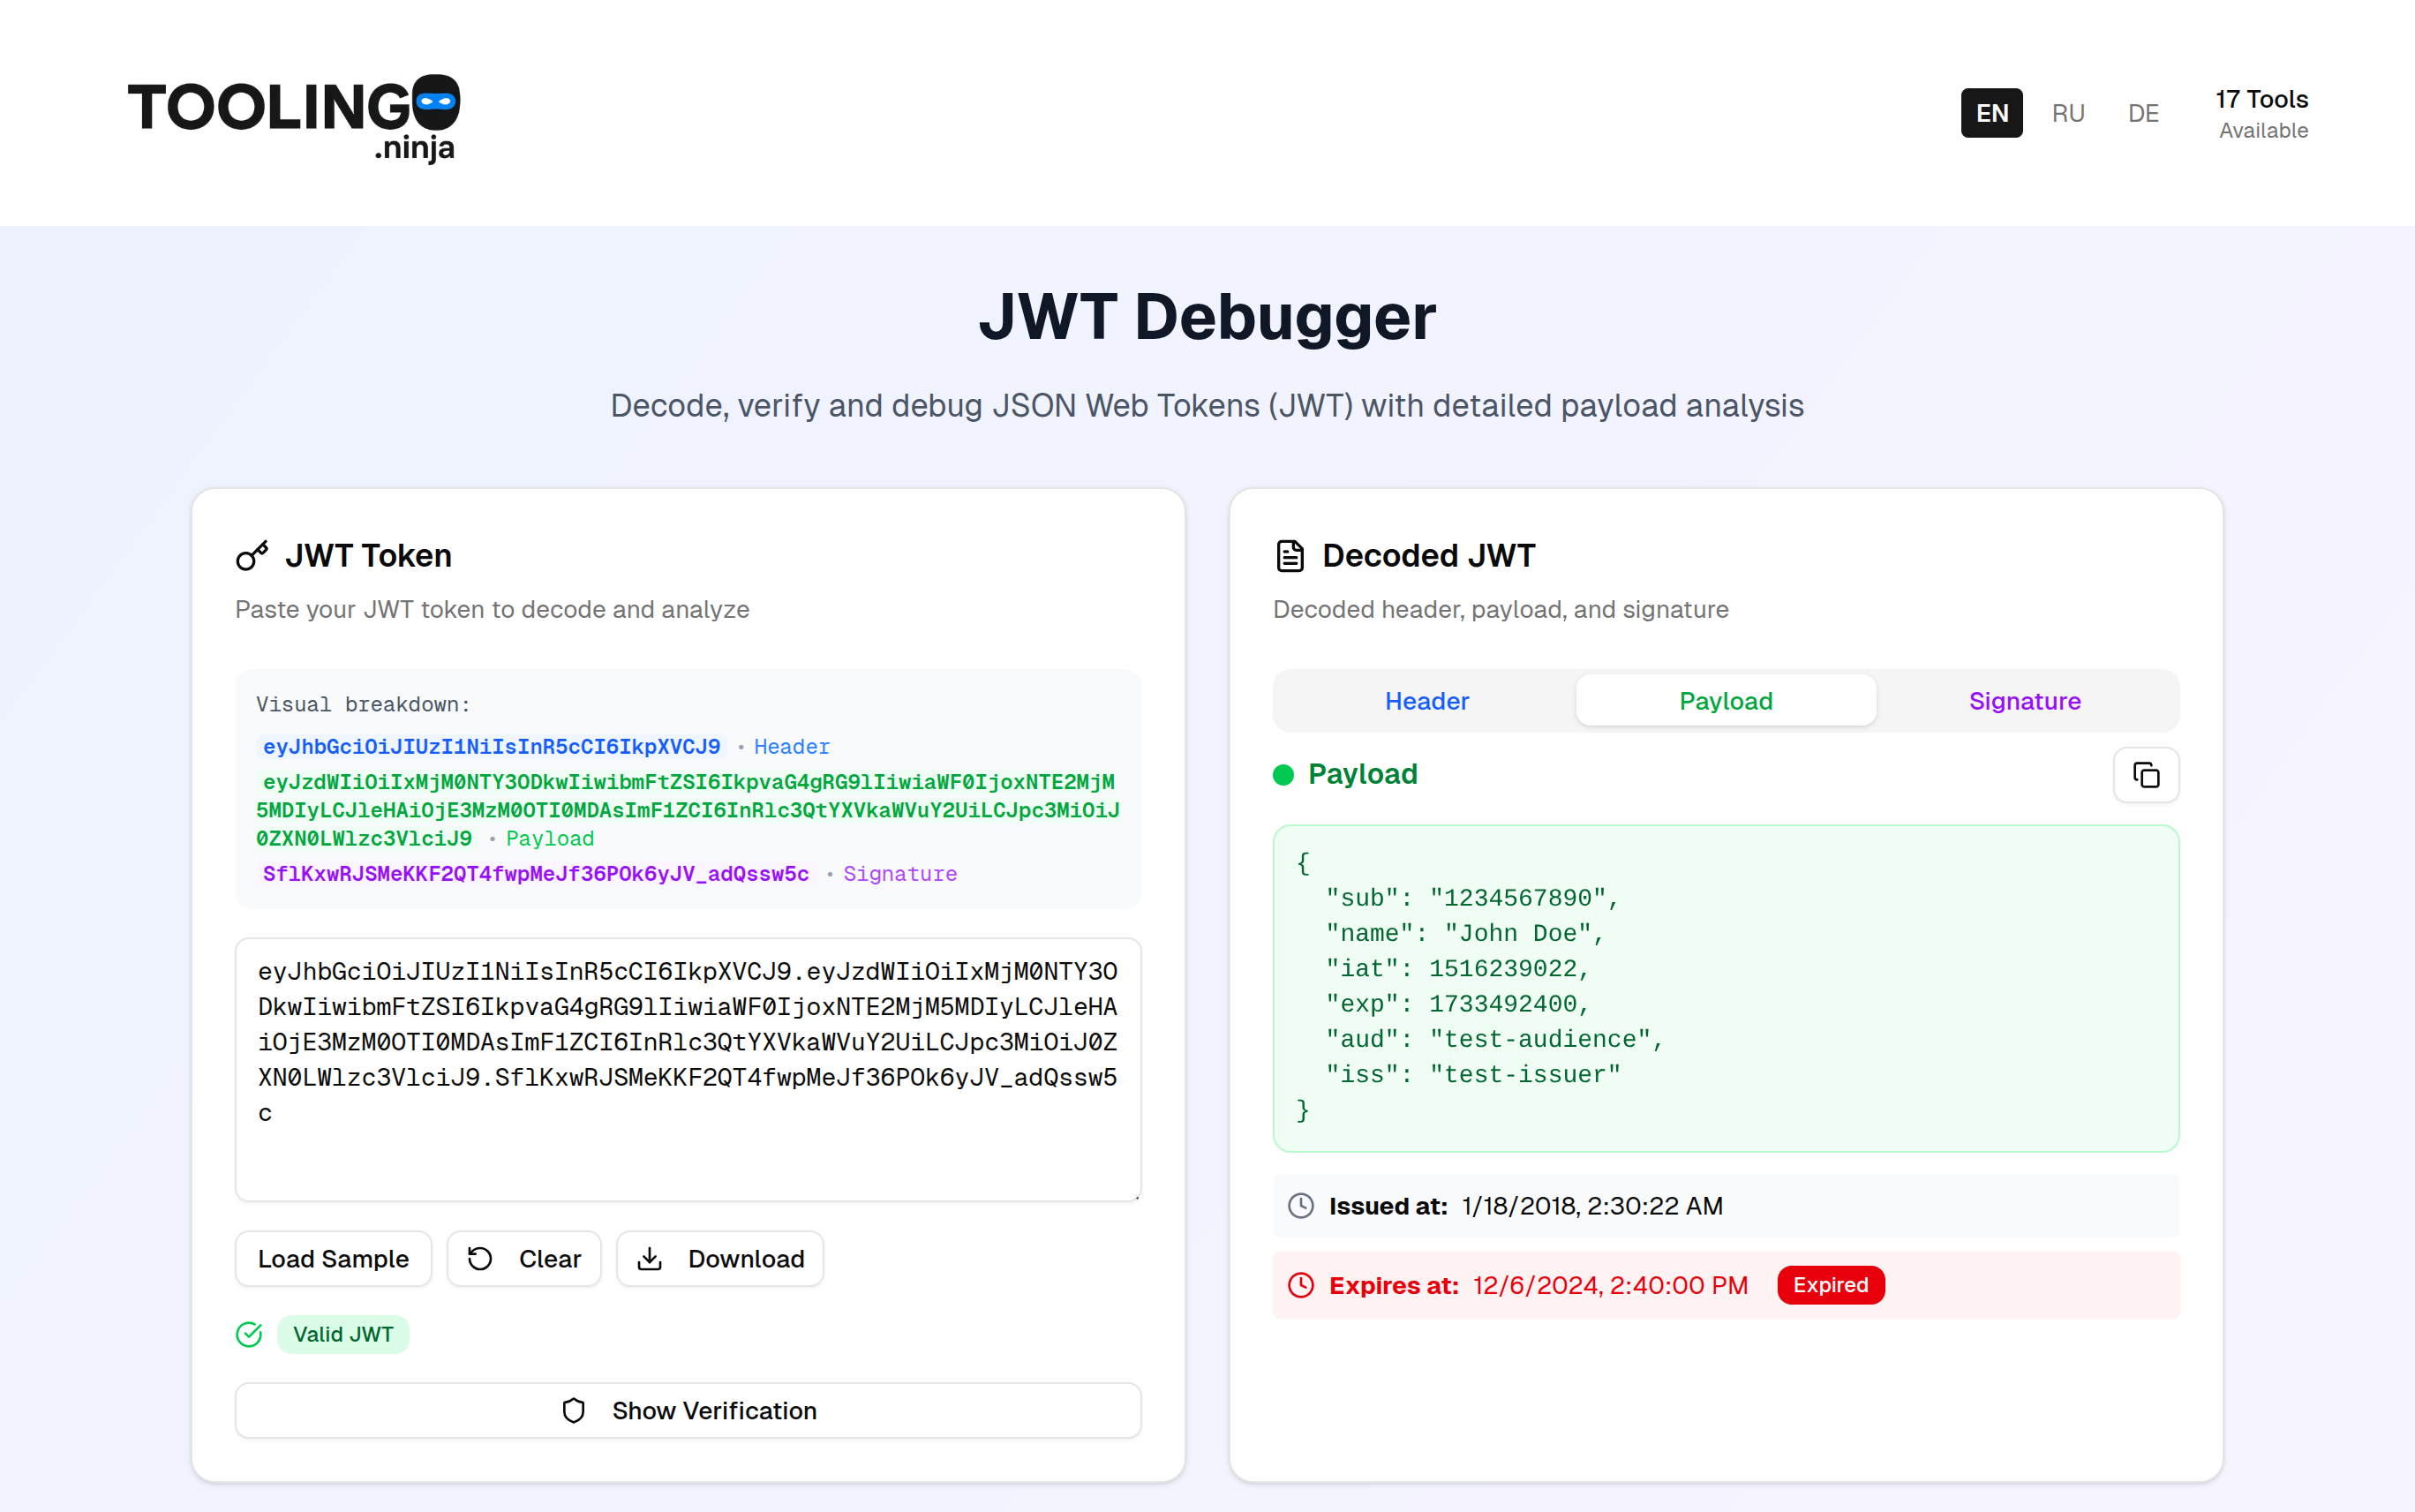Click the blue "Header" breakdown label
The width and height of the screenshot is (2415, 1512).
(791, 747)
